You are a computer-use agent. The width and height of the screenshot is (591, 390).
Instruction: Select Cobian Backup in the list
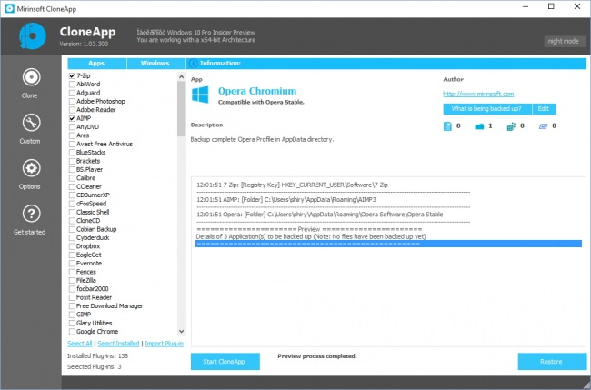pyautogui.click(x=96, y=229)
